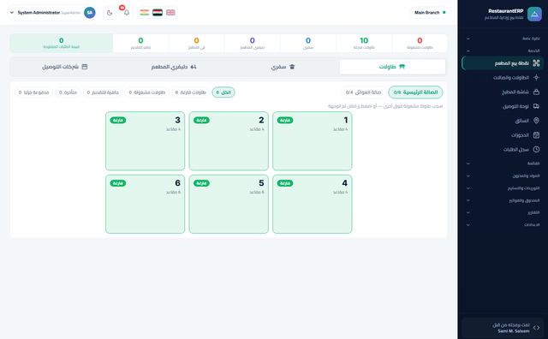Image resolution: width=548 pixels, height=339 pixels.
Task: Select the جاهزة للتقديم filter chip
Action: (103, 92)
